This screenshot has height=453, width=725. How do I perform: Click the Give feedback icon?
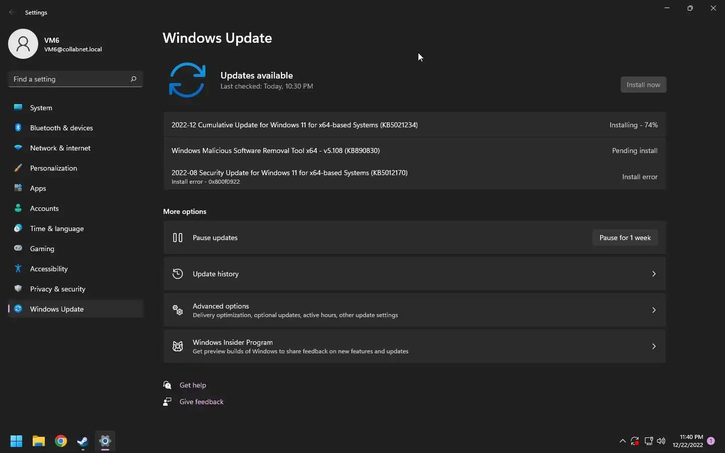(168, 402)
